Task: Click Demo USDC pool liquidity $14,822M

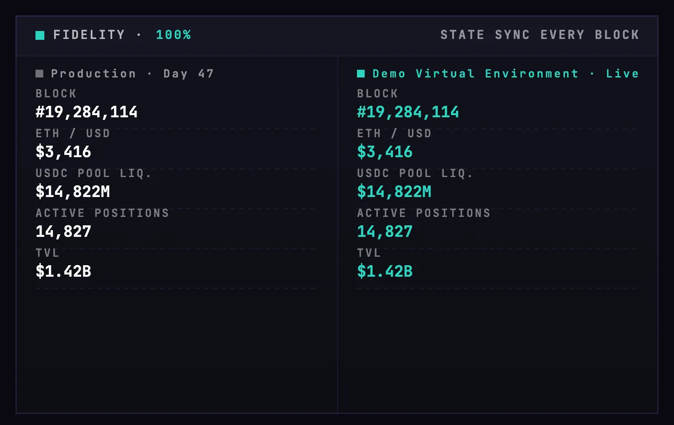Action: 394,192
